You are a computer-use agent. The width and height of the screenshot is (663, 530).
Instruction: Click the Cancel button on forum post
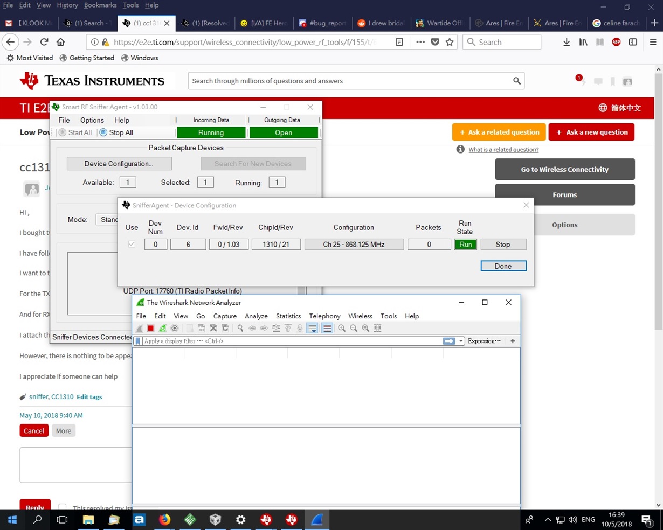click(34, 430)
